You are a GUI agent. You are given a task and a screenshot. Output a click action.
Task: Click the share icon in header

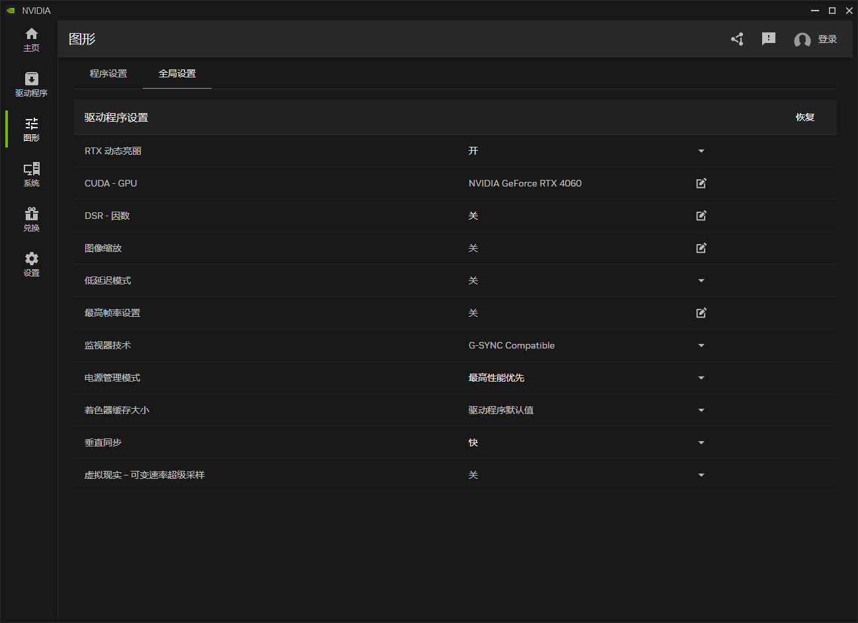[738, 39]
